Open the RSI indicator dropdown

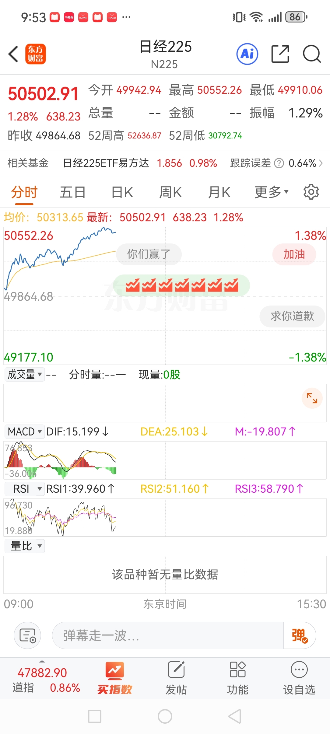tap(25, 489)
